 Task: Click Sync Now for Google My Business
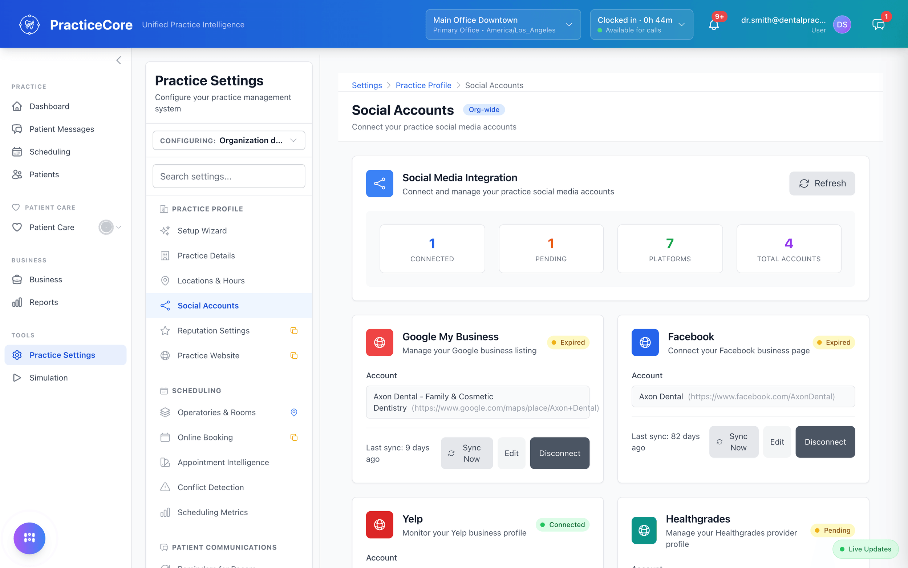point(466,453)
